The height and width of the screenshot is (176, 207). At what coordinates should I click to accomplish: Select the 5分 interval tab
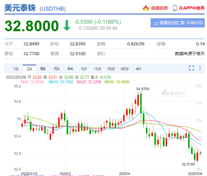coord(84,69)
